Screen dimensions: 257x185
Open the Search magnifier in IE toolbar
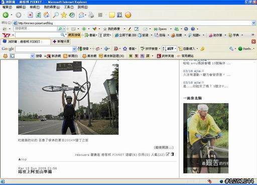tap(56, 15)
